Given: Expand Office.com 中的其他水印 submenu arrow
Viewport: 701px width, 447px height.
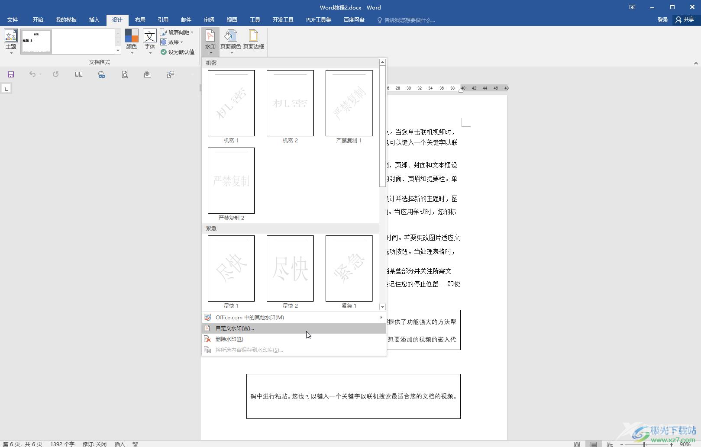Looking at the screenshot, I should pyautogui.click(x=381, y=317).
